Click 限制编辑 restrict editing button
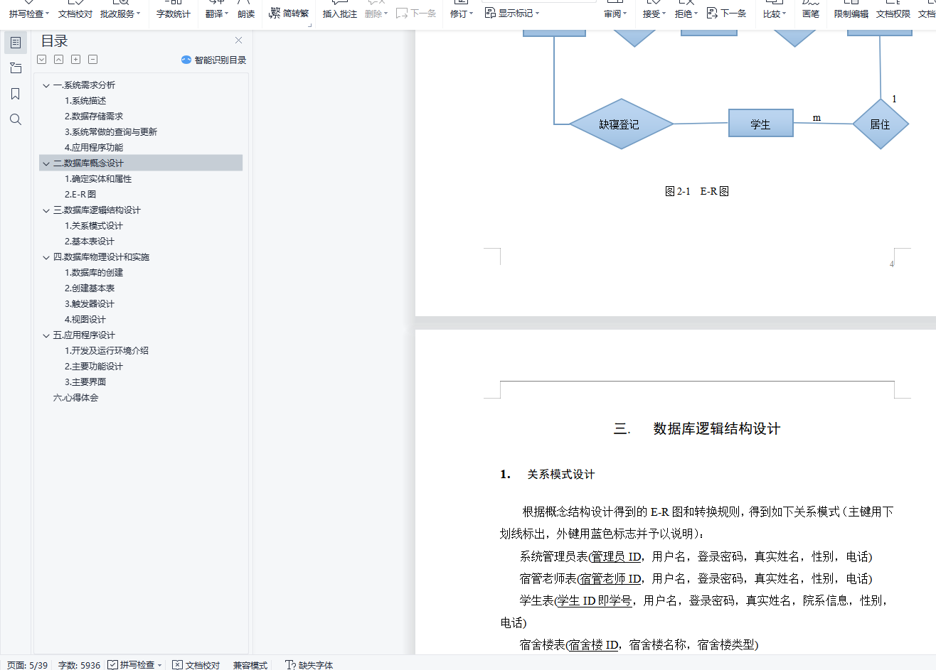 point(851,13)
